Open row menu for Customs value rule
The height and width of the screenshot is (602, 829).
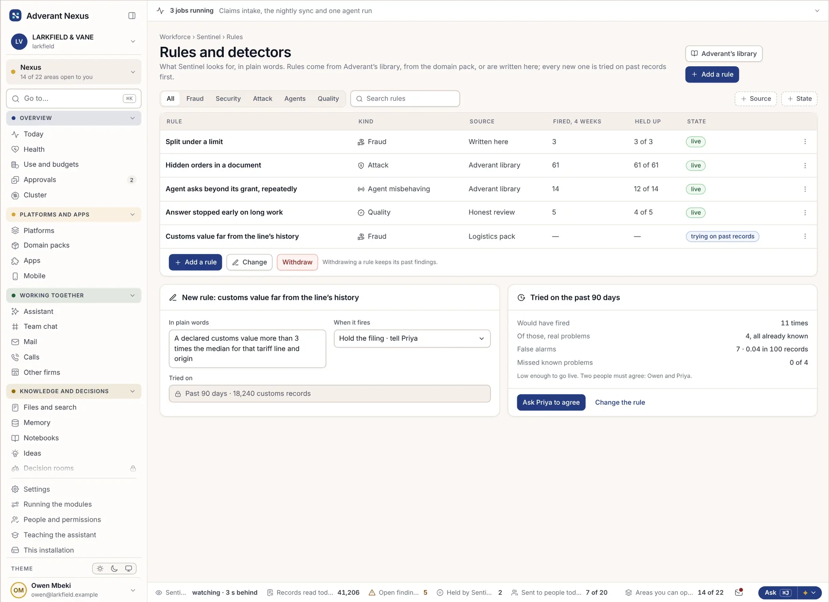805,236
